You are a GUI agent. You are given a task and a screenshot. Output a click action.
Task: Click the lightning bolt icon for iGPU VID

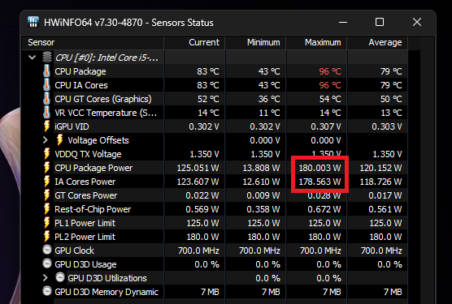click(x=46, y=126)
